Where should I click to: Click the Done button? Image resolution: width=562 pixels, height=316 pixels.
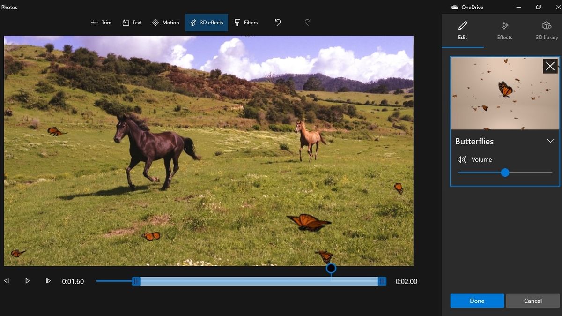(x=477, y=301)
